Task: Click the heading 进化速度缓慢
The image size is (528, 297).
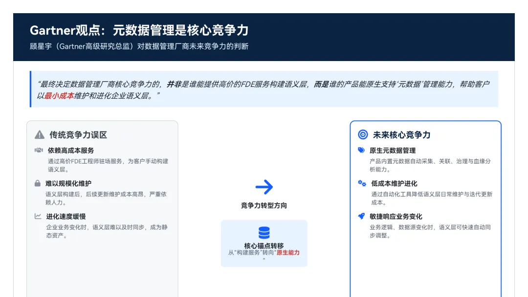Action: click(x=66, y=216)
